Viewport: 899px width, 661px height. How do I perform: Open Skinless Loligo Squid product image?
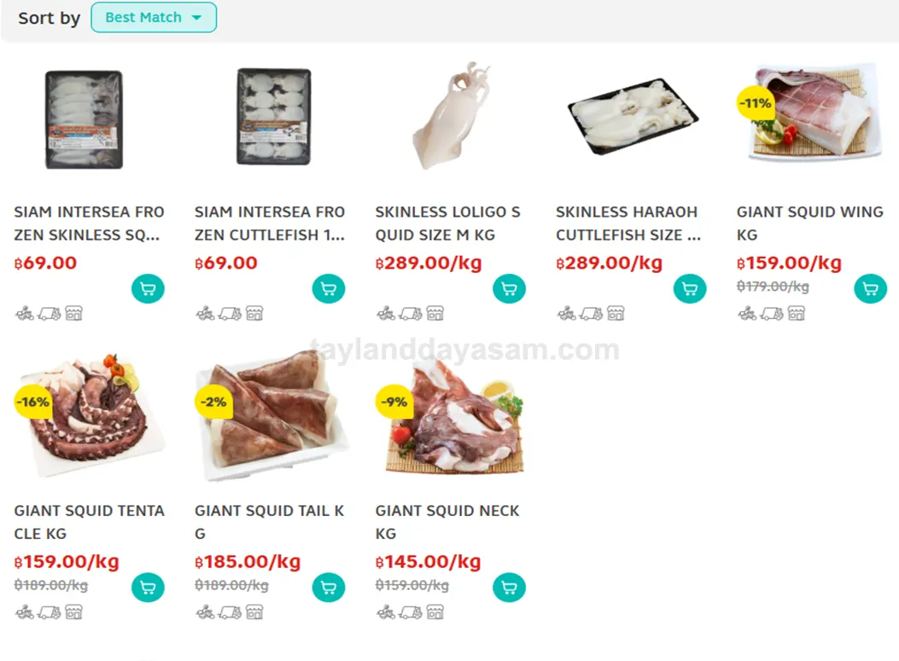453,116
